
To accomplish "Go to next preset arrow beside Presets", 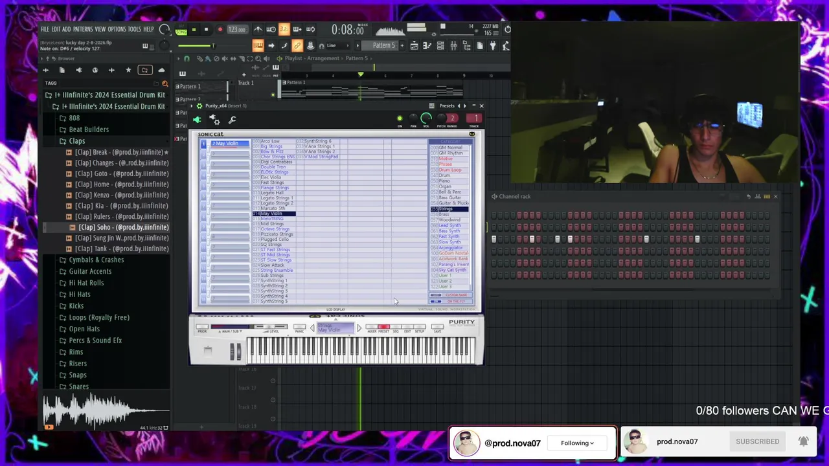I will (x=465, y=105).
